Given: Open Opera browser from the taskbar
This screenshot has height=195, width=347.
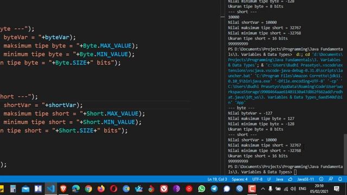Looking at the screenshot, I should 113,189.
